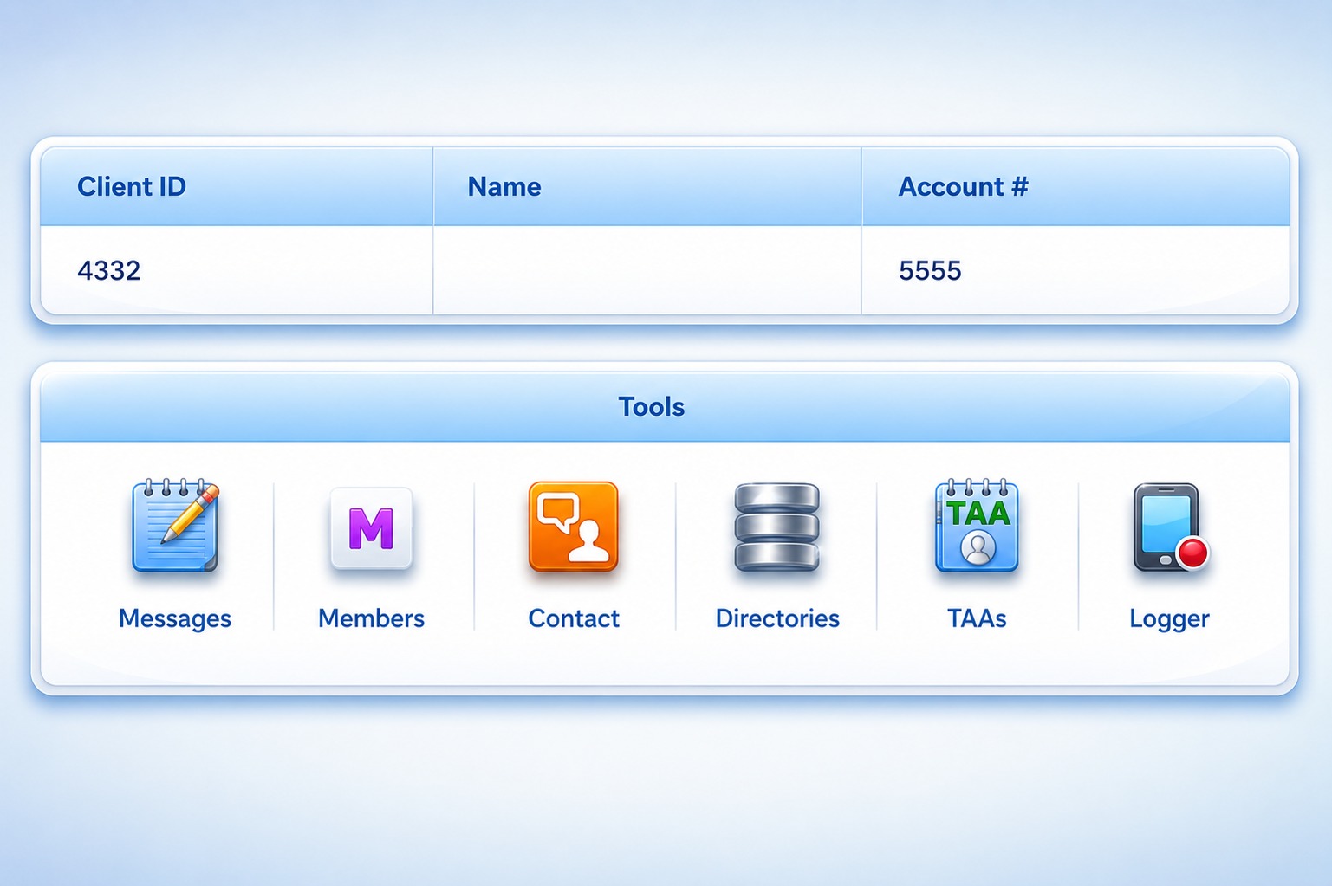This screenshot has width=1332, height=886.
Task: Click the Account # column header
Action: tap(1075, 186)
